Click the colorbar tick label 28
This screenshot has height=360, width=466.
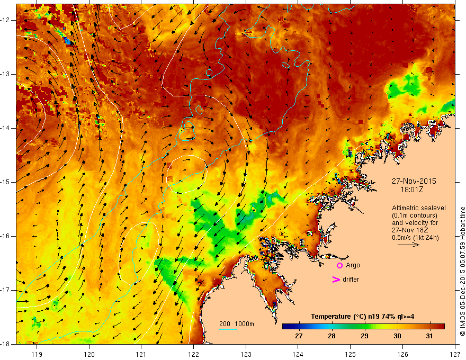coord(331,336)
